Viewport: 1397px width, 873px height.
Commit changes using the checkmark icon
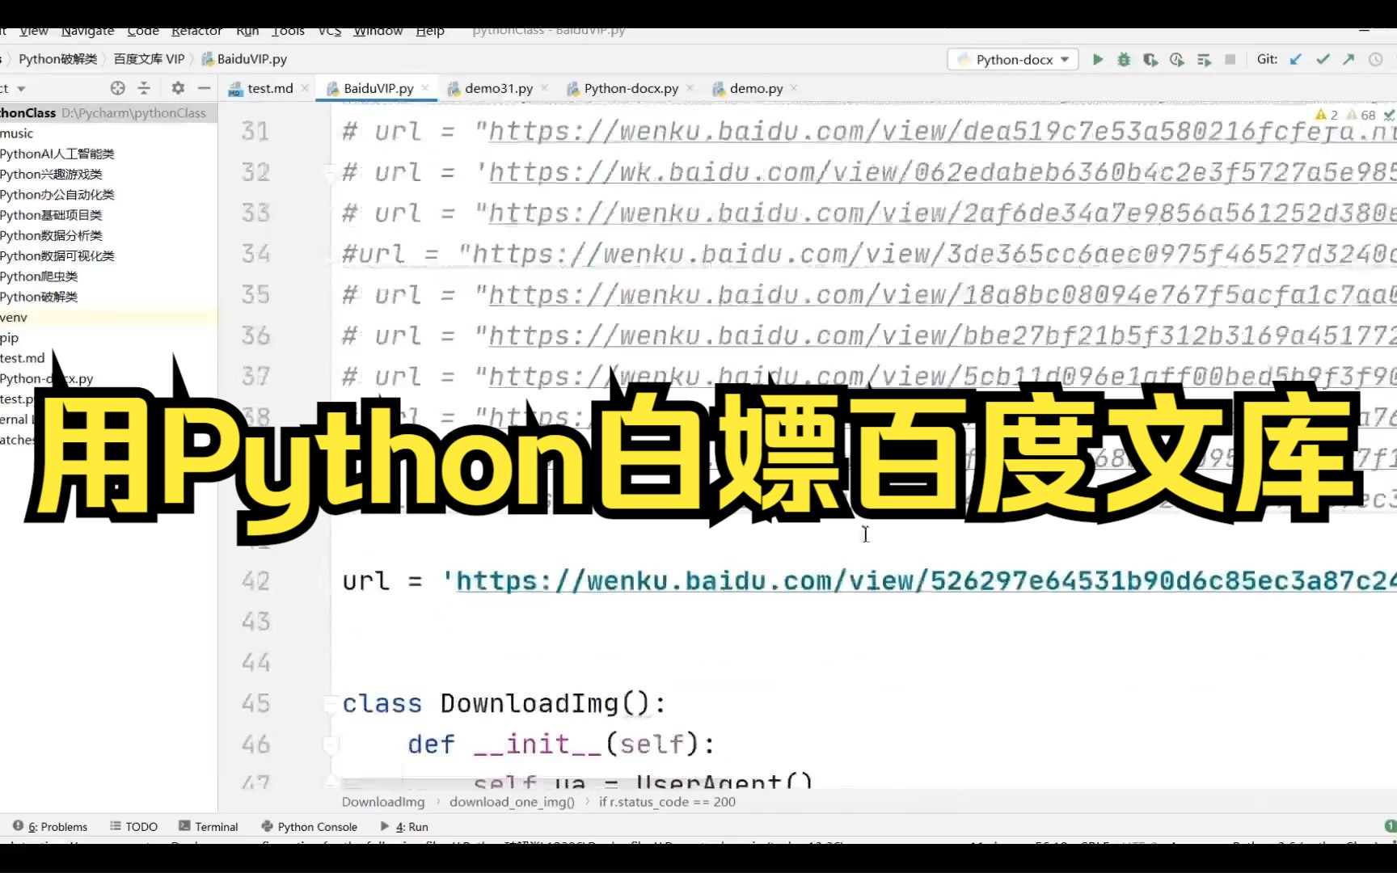pos(1323,59)
